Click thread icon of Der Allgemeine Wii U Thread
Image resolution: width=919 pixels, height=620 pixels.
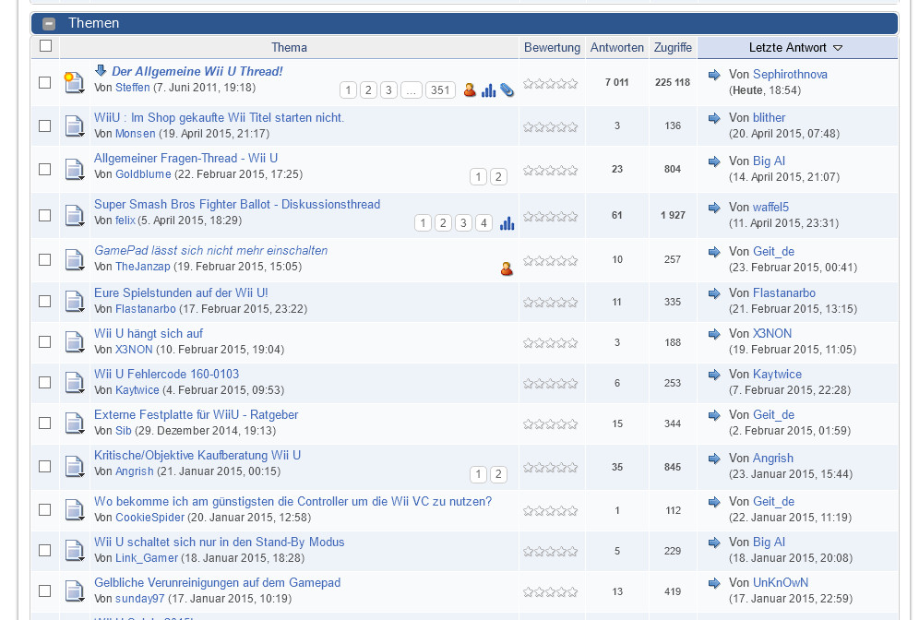coord(75,83)
